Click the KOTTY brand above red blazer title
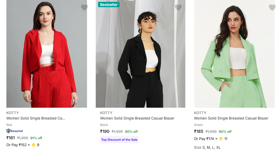Screen dimensions: 279x150 [x=13, y=113]
